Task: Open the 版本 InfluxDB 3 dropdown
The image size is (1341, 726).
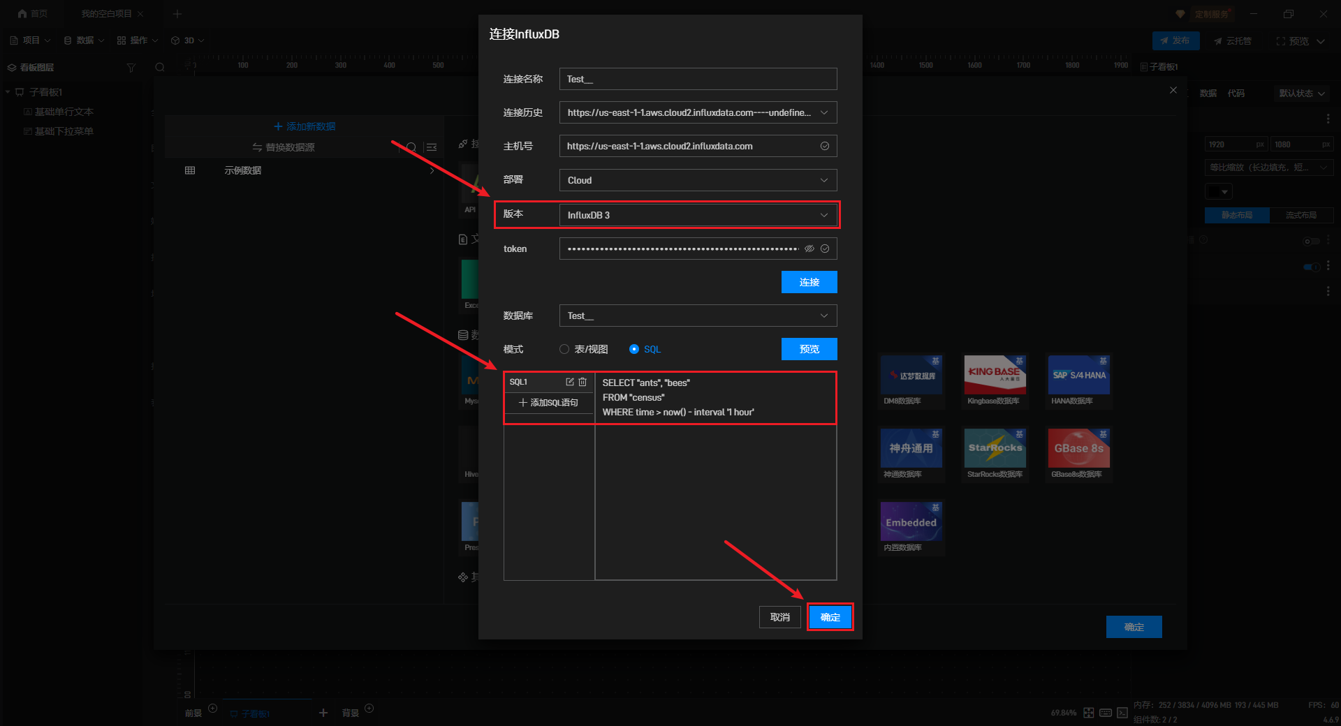Action: click(x=698, y=215)
